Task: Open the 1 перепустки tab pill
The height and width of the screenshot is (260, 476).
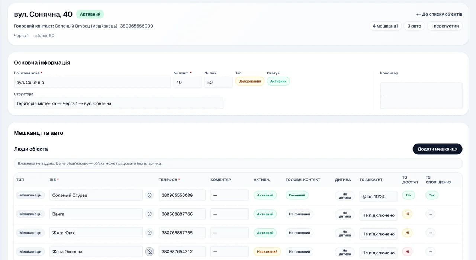Action: click(445, 26)
